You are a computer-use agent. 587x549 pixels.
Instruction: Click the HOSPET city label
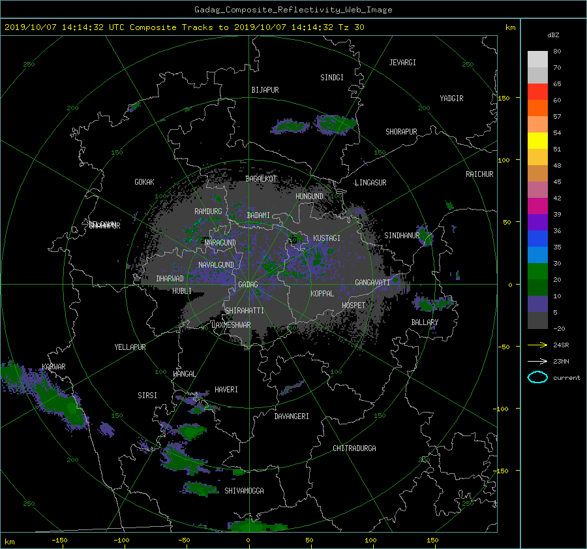[354, 306]
